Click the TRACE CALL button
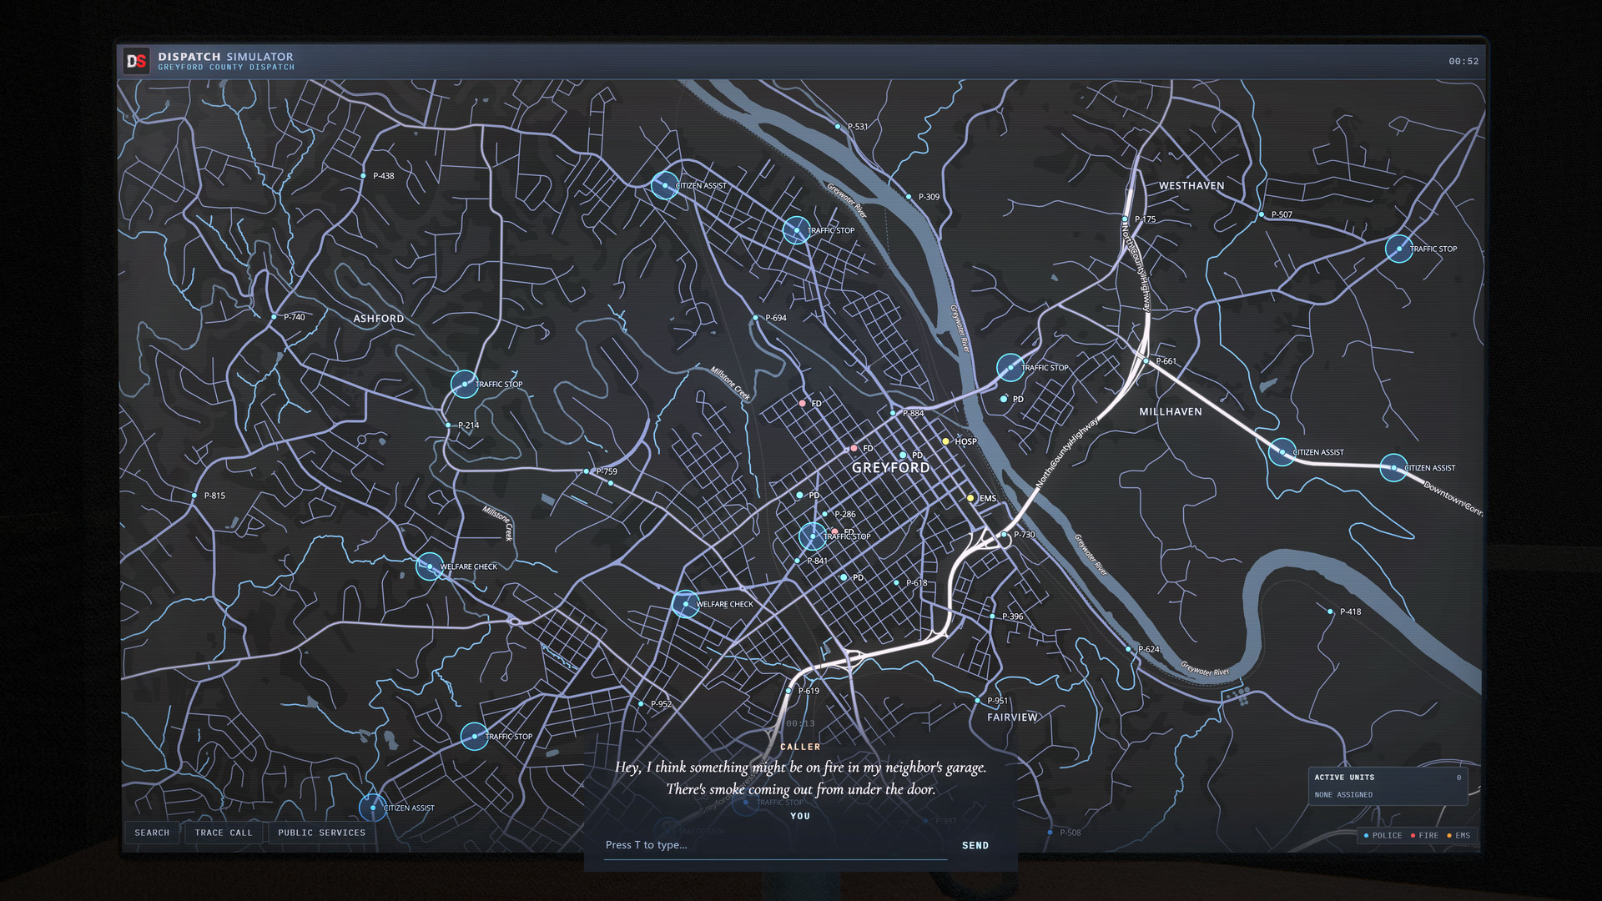Viewport: 1602px width, 901px height. click(x=224, y=833)
